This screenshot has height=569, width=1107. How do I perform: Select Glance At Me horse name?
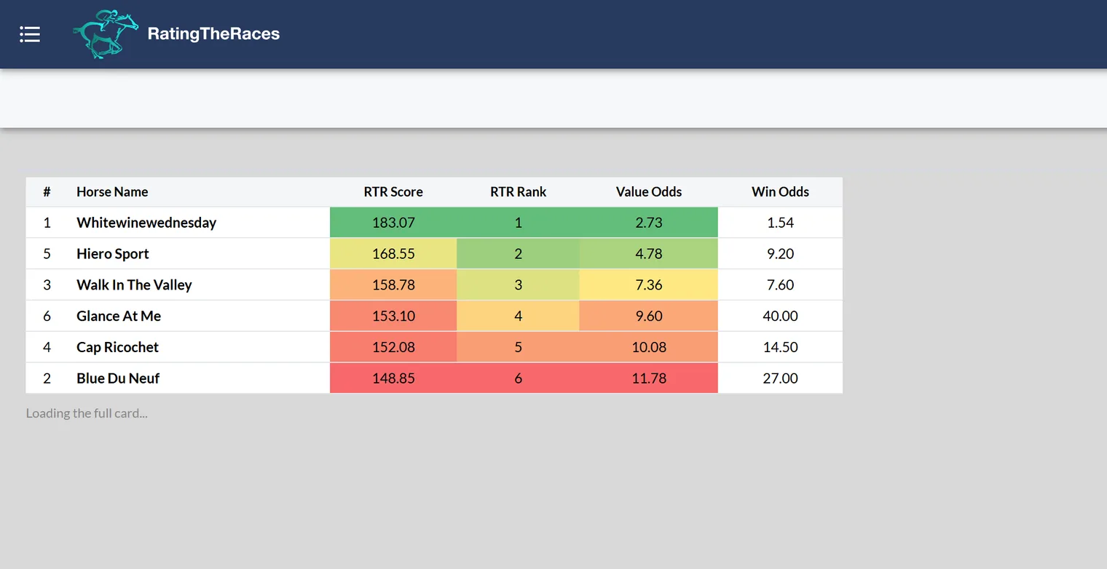tap(119, 317)
